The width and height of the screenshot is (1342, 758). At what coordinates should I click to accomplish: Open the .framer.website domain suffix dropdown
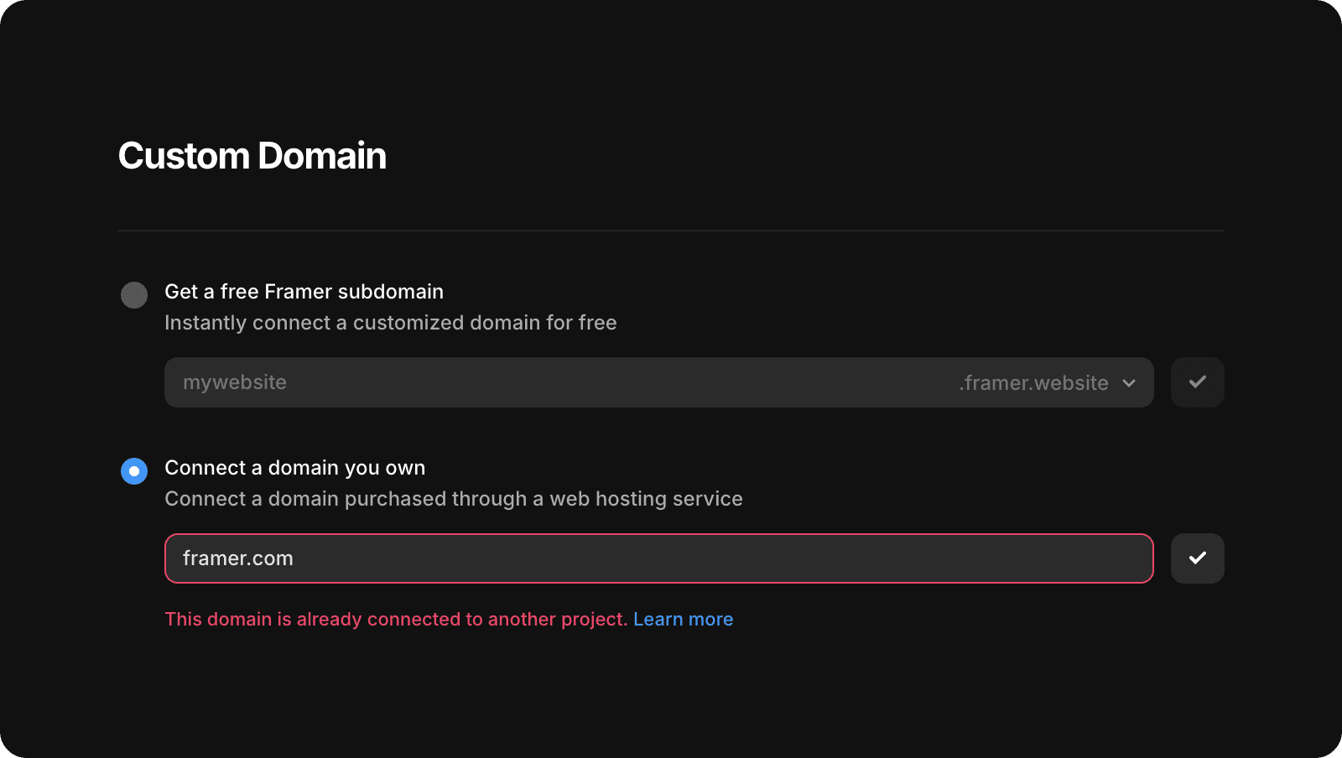[1047, 383]
